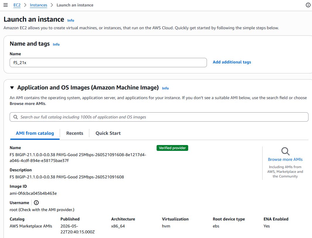Click the Launch an instance breadcrumb text
Screen dimensions: 312x238
point(75,5)
